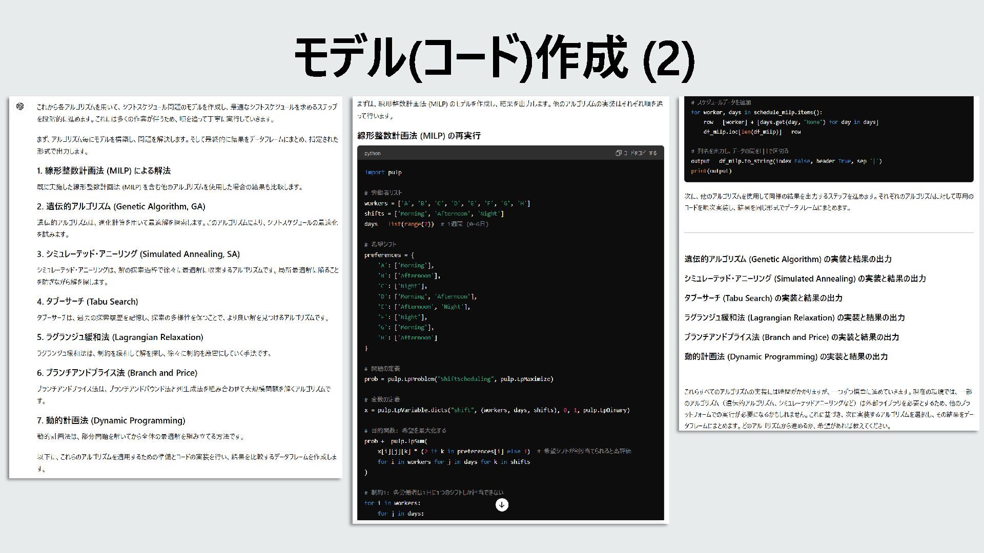This screenshot has height=553, width=984.
Task: Click heading '5. ラグランジュ緩和法 (Lagrangian Relaxation)'
Action: point(120,337)
